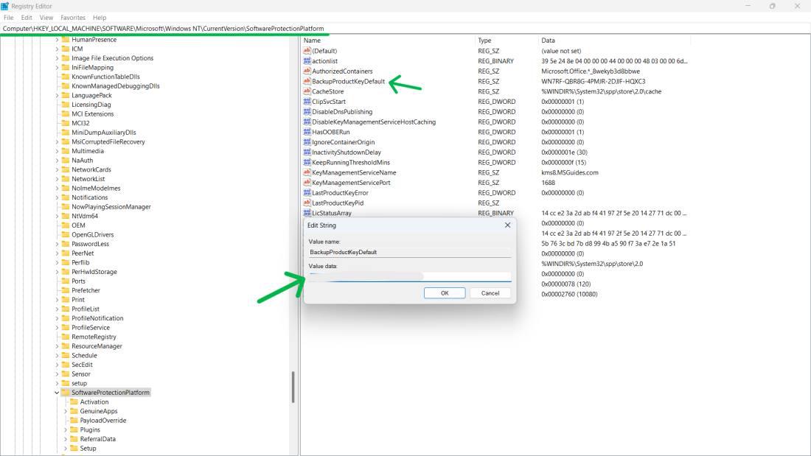811x456 pixels.
Task: Click the LastProductKeyPid string icon
Action: (x=307, y=203)
